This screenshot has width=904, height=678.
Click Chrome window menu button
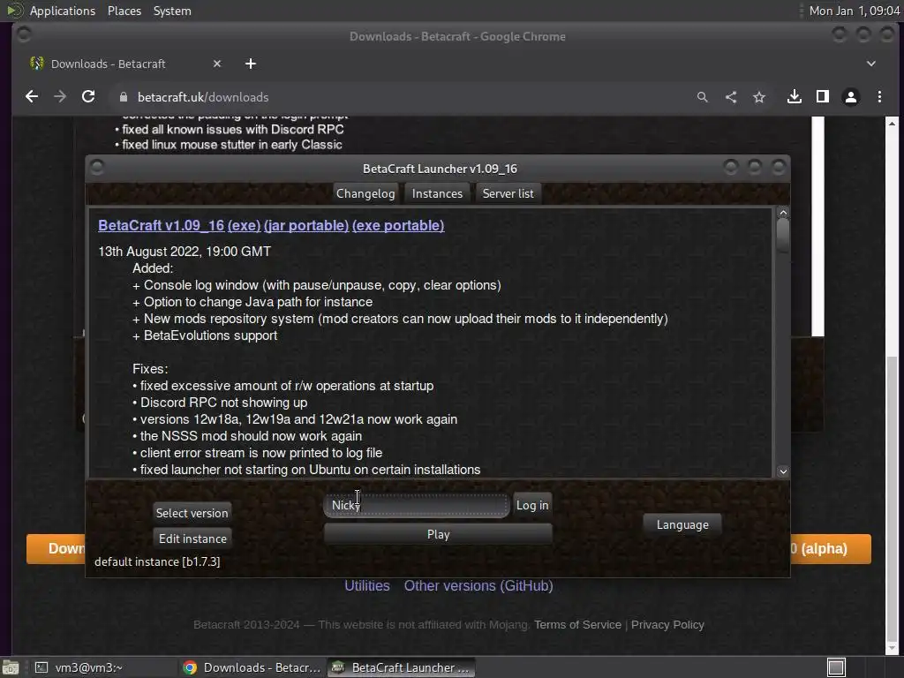coord(24,35)
